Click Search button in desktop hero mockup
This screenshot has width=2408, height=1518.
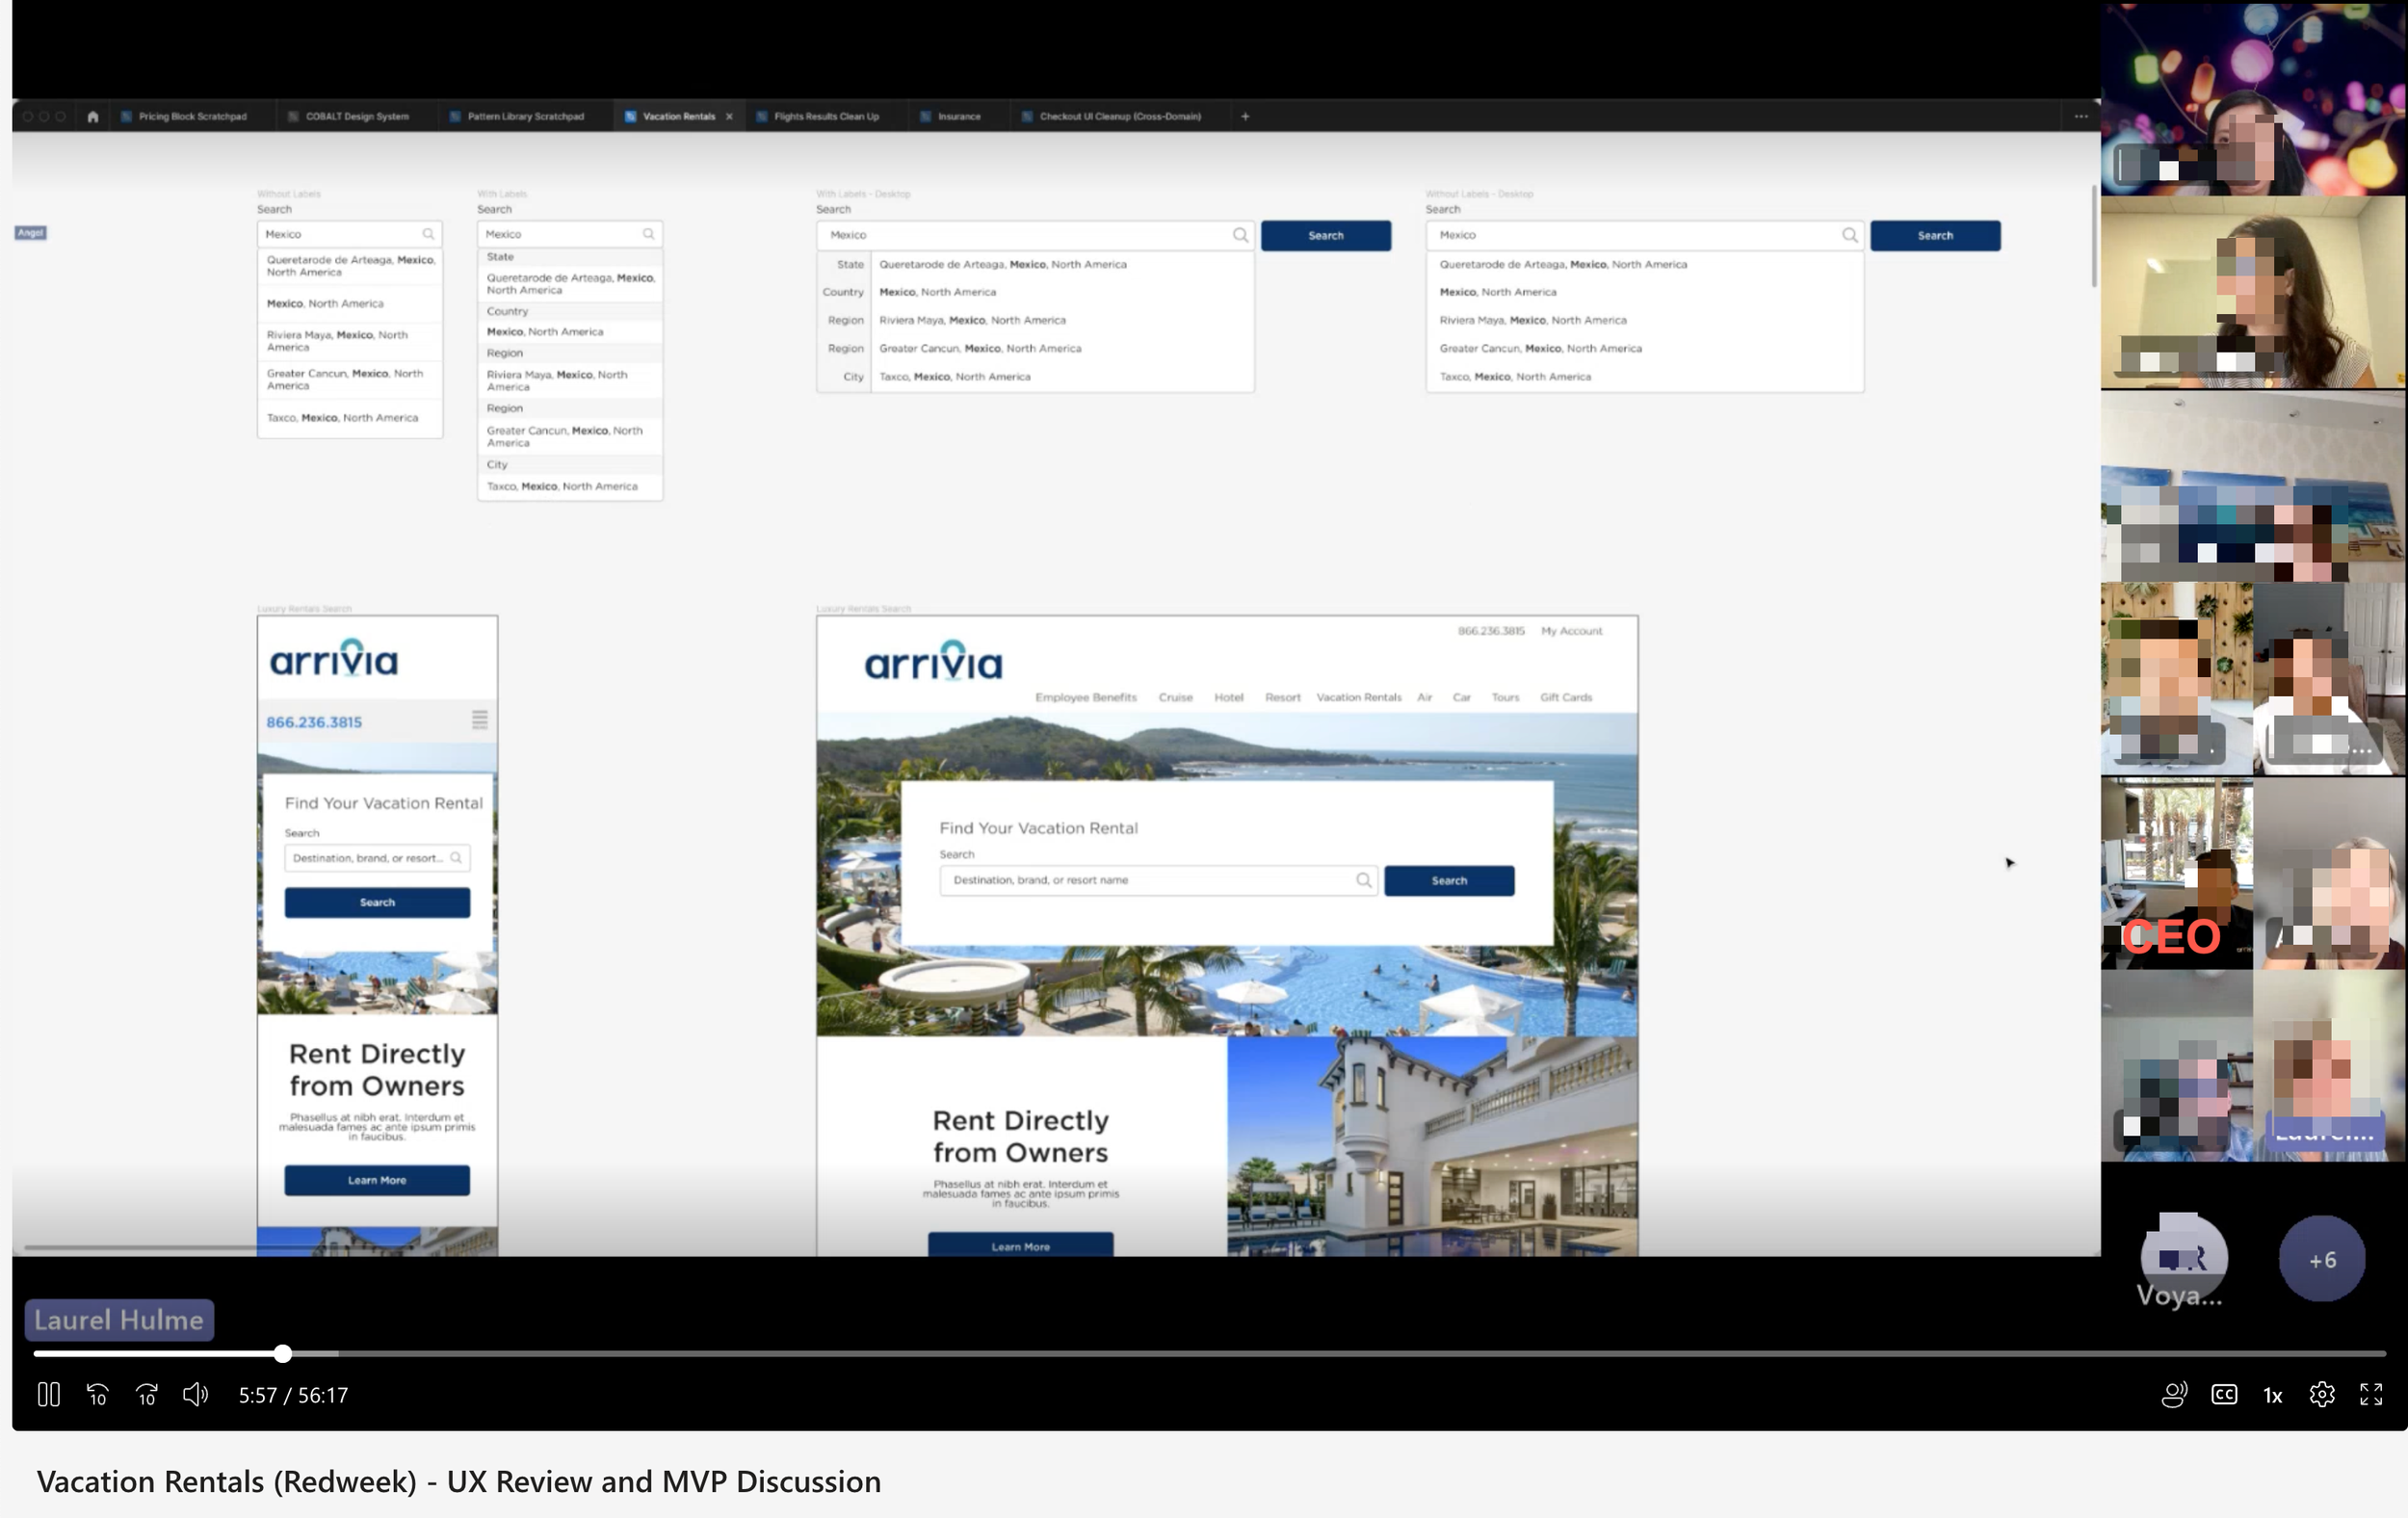[x=1448, y=880]
